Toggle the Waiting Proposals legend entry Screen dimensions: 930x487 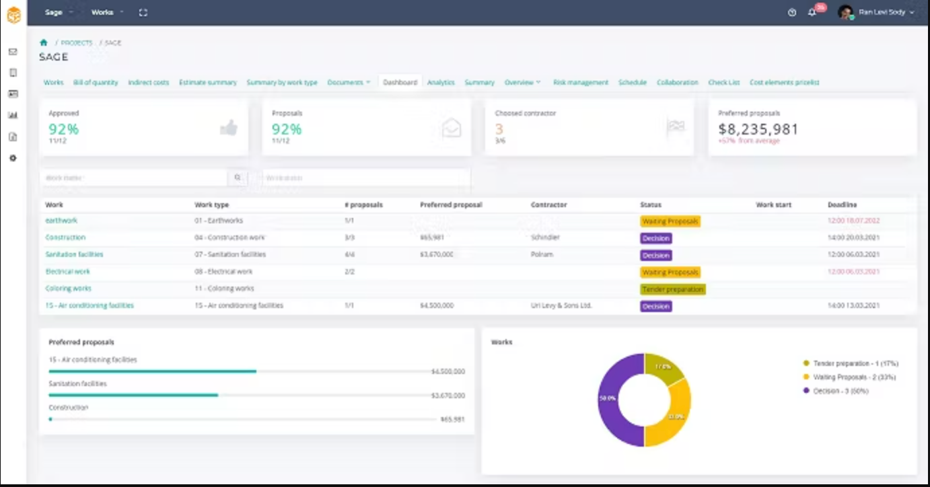[849, 377]
